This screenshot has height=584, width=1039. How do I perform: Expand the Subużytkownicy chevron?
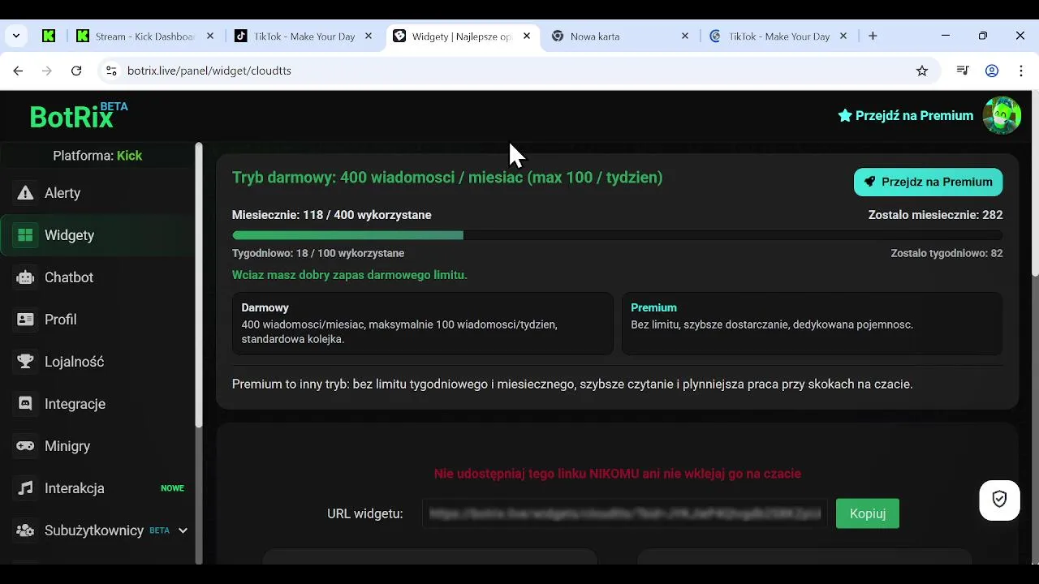click(x=183, y=530)
